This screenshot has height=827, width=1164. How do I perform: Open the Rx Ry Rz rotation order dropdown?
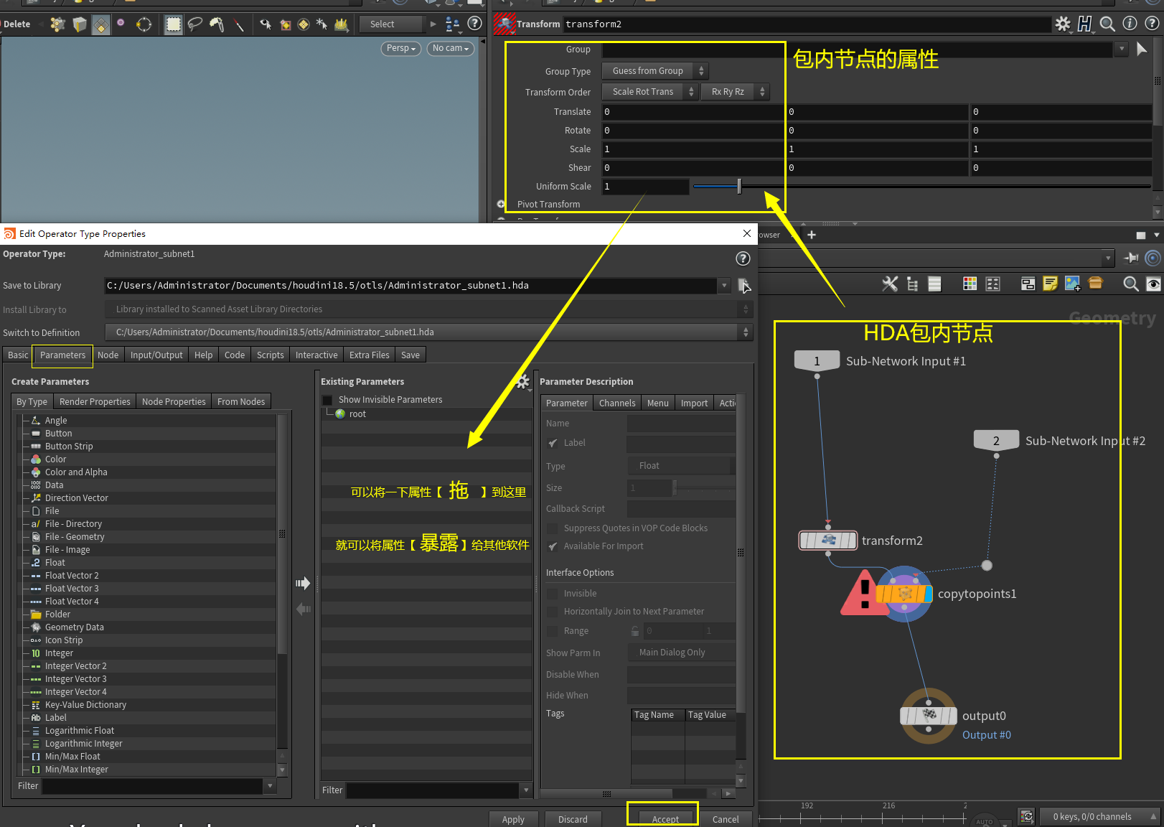click(x=736, y=91)
